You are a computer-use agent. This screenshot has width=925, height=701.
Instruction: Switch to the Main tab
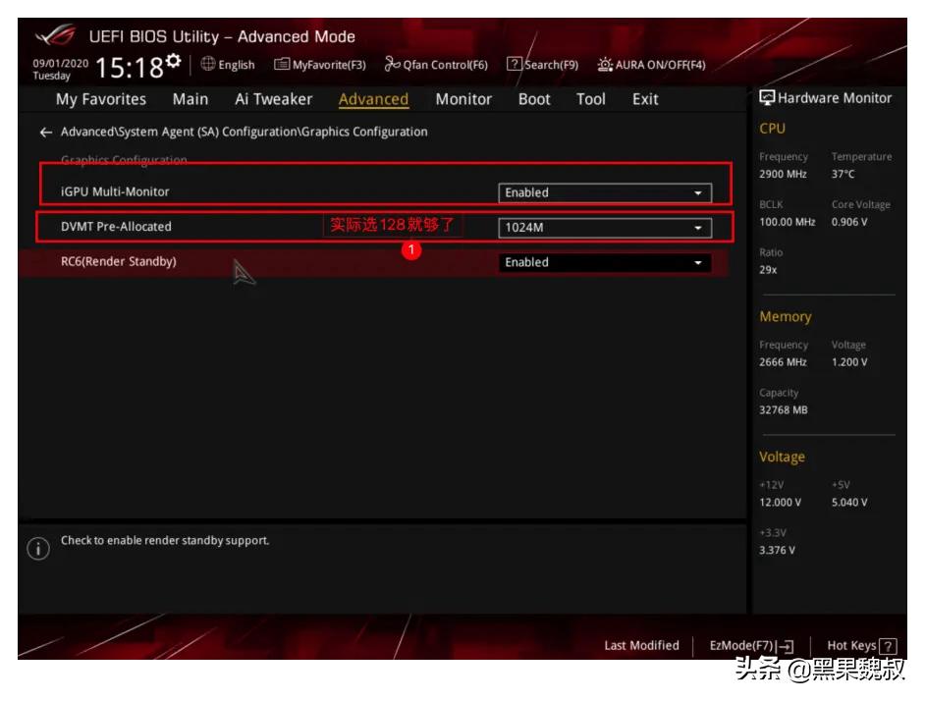tap(190, 99)
